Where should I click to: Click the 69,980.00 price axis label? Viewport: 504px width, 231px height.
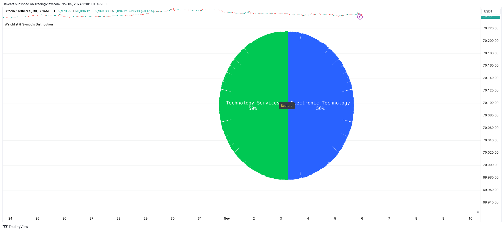pos(490,177)
